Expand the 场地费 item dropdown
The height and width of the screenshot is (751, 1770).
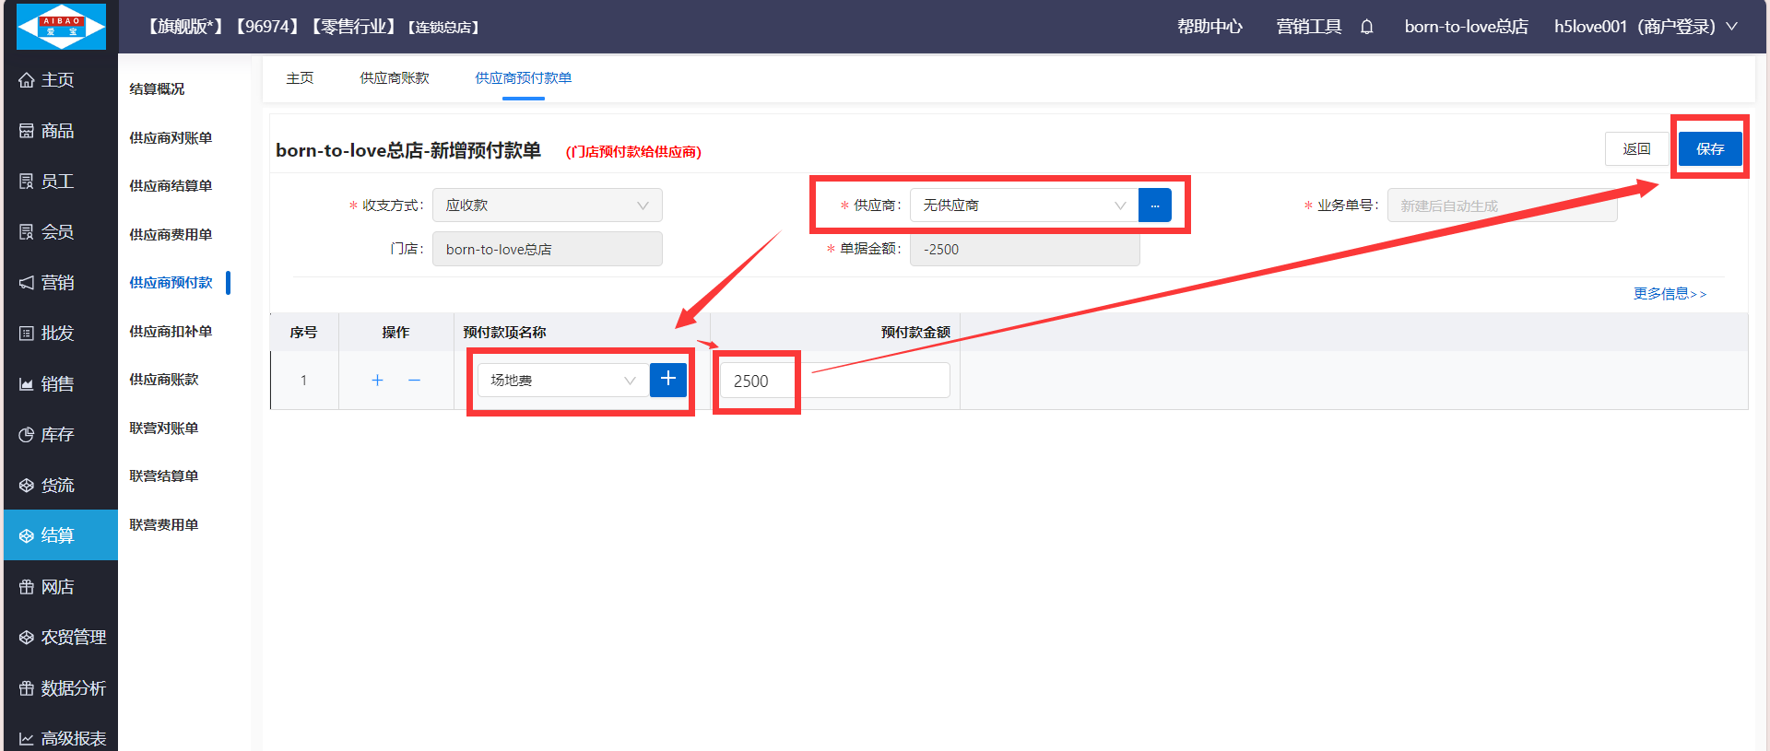pyautogui.click(x=562, y=380)
